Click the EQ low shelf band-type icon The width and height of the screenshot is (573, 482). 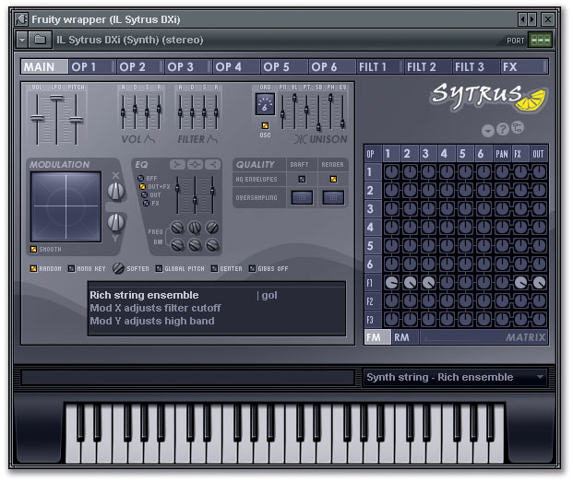[x=177, y=165]
